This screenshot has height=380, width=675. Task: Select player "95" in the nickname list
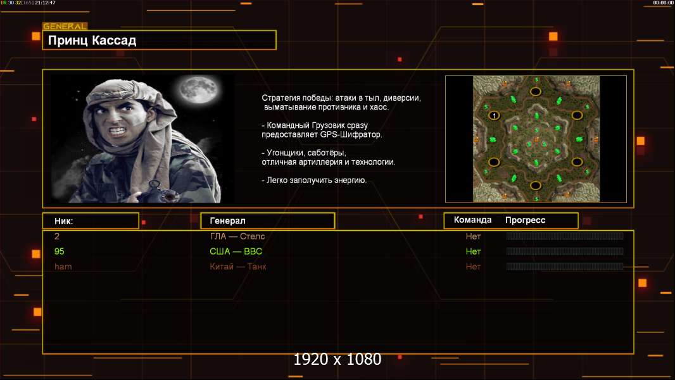click(x=60, y=251)
